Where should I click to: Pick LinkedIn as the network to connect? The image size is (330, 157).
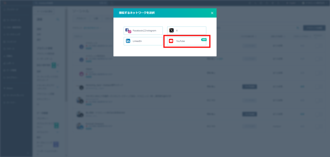(143, 41)
